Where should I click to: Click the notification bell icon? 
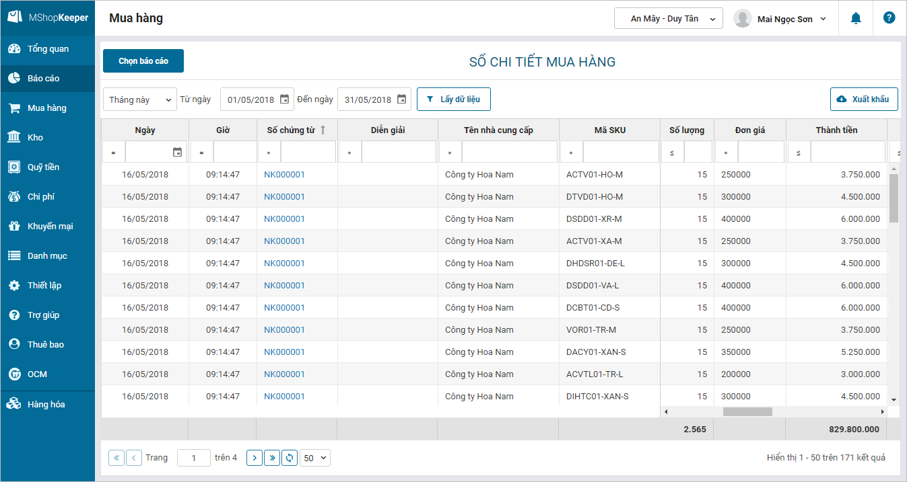(x=856, y=19)
